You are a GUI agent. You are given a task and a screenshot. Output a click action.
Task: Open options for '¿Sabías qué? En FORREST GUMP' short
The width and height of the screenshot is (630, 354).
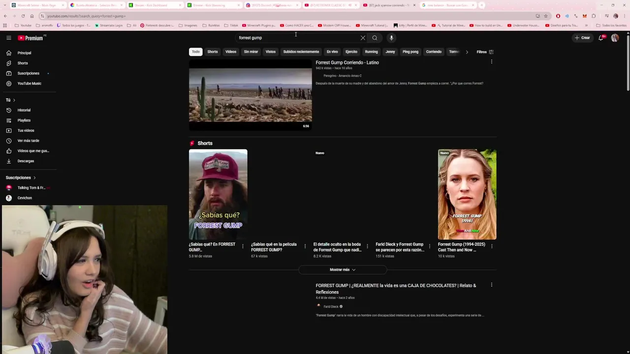pos(243,246)
